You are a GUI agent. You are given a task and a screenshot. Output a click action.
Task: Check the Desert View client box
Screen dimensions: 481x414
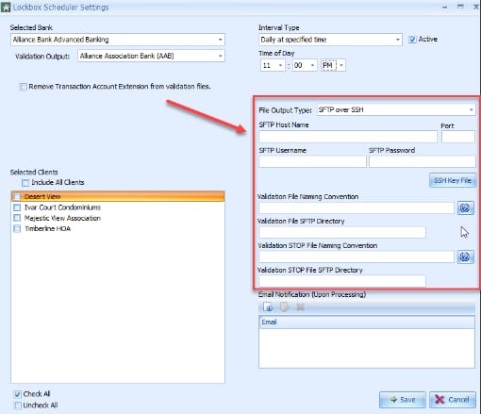click(x=17, y=197)
